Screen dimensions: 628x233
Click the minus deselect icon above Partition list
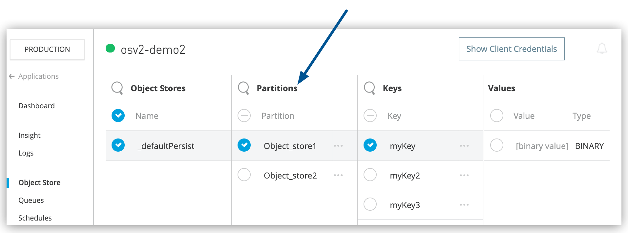point(244,116)
